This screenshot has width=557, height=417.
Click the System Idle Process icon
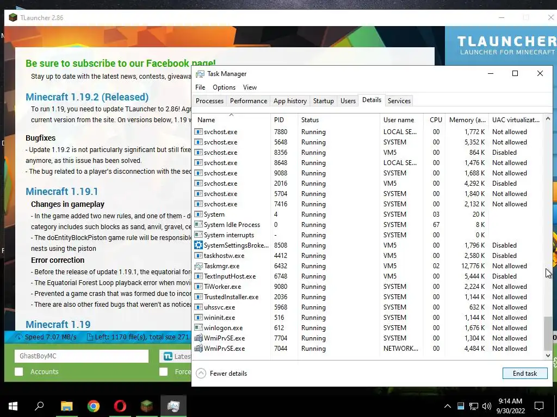(x=198, y=224)
